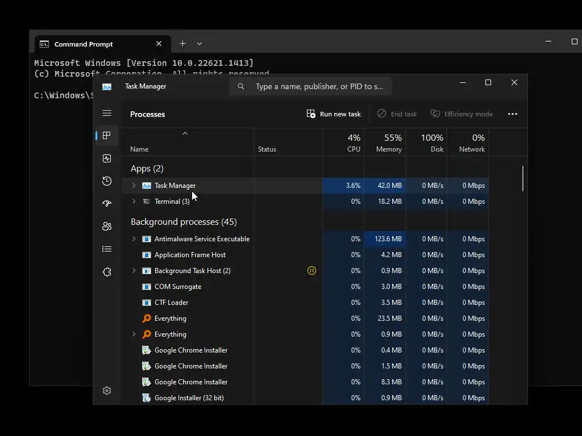Close the Command Prompt tab
Image resolution: width=582 pixels, height=436 pixels.
159,44
